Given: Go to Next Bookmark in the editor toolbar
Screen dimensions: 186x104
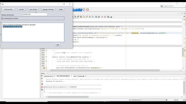Looking at the screenshot, I should 90,17.
